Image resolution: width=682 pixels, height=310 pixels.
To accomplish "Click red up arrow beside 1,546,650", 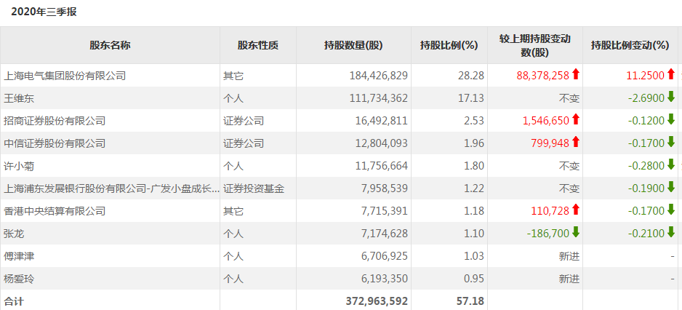I will point(576,120).
